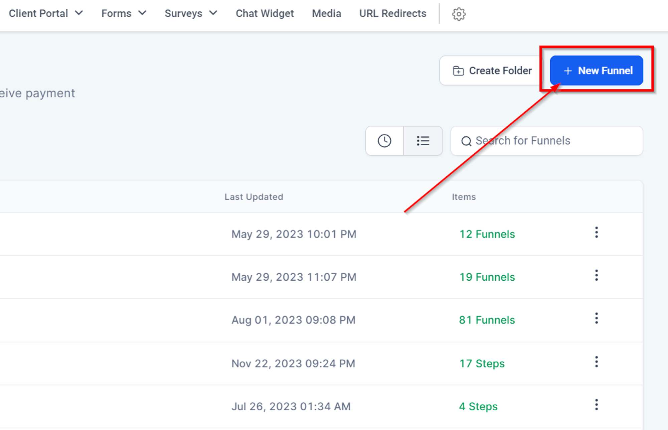Open the 81 Funnels link
The width and height of the screenshot is (668, 430).
coord(487,320)
